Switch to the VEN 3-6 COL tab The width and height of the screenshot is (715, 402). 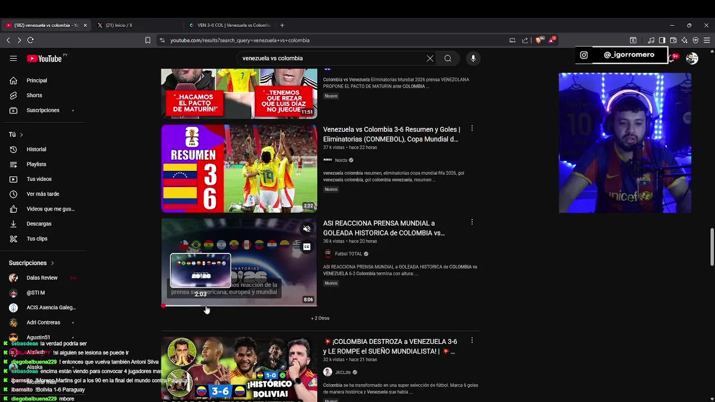coord(229,25)
